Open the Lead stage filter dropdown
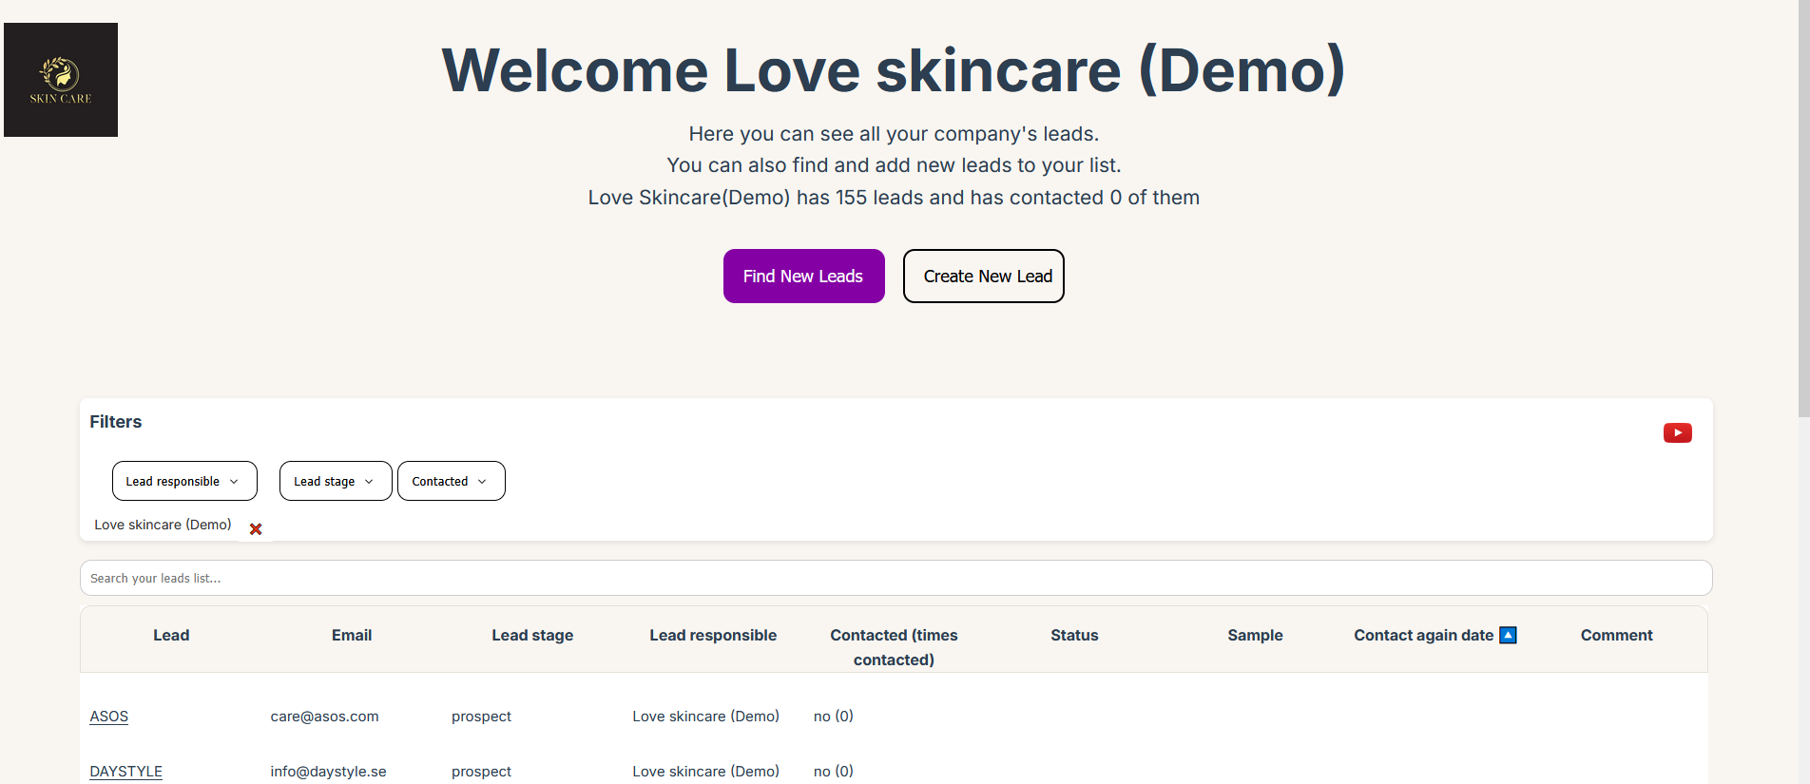The height and width of the screenshot is (784, 1810). click(336, 481)
